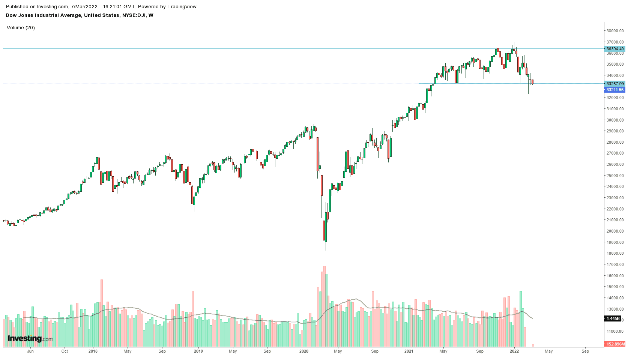Image resolution: width=628 pixels, height=356 pixels.
Task: Click the 32000.00 price axis label
Action: point(615,98)
